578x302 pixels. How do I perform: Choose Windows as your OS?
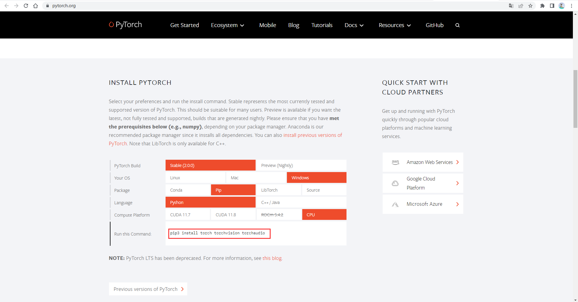(317, 178)
